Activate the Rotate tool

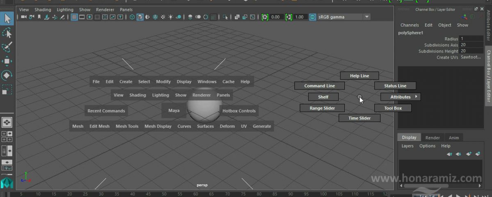[x=7, y=76]
